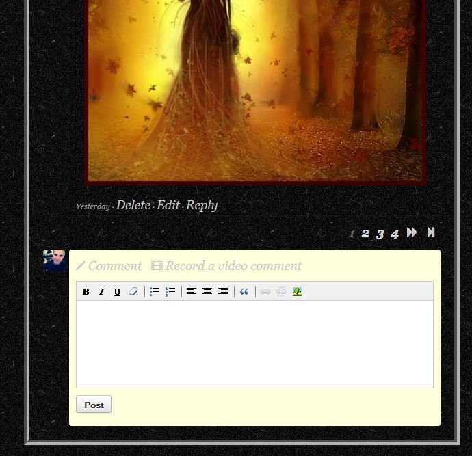
Task: Open comments page 2
Action: point(365,233)
